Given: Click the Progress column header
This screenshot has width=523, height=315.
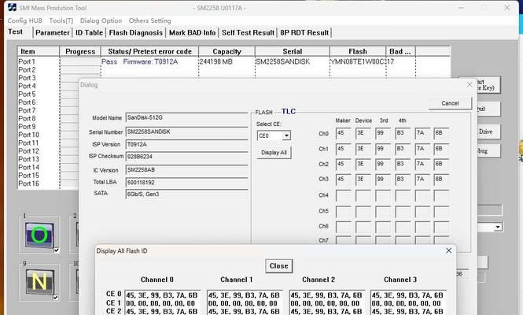Looking at the screenshot, I should click(80, 51).
